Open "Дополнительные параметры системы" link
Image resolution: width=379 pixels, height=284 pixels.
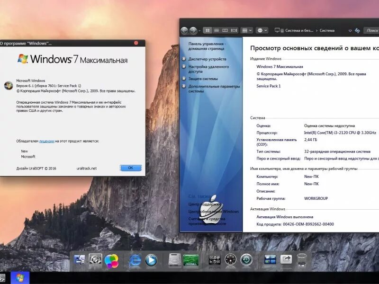[x=214, y=89]
